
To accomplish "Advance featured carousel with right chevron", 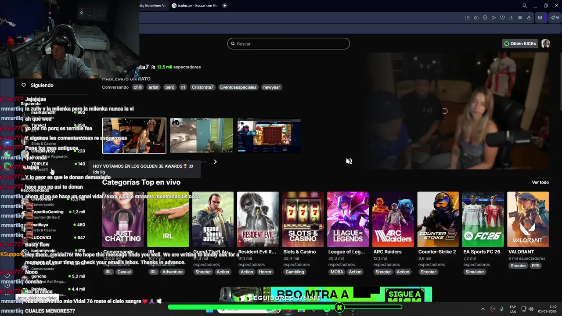I will tap(215, 162).
